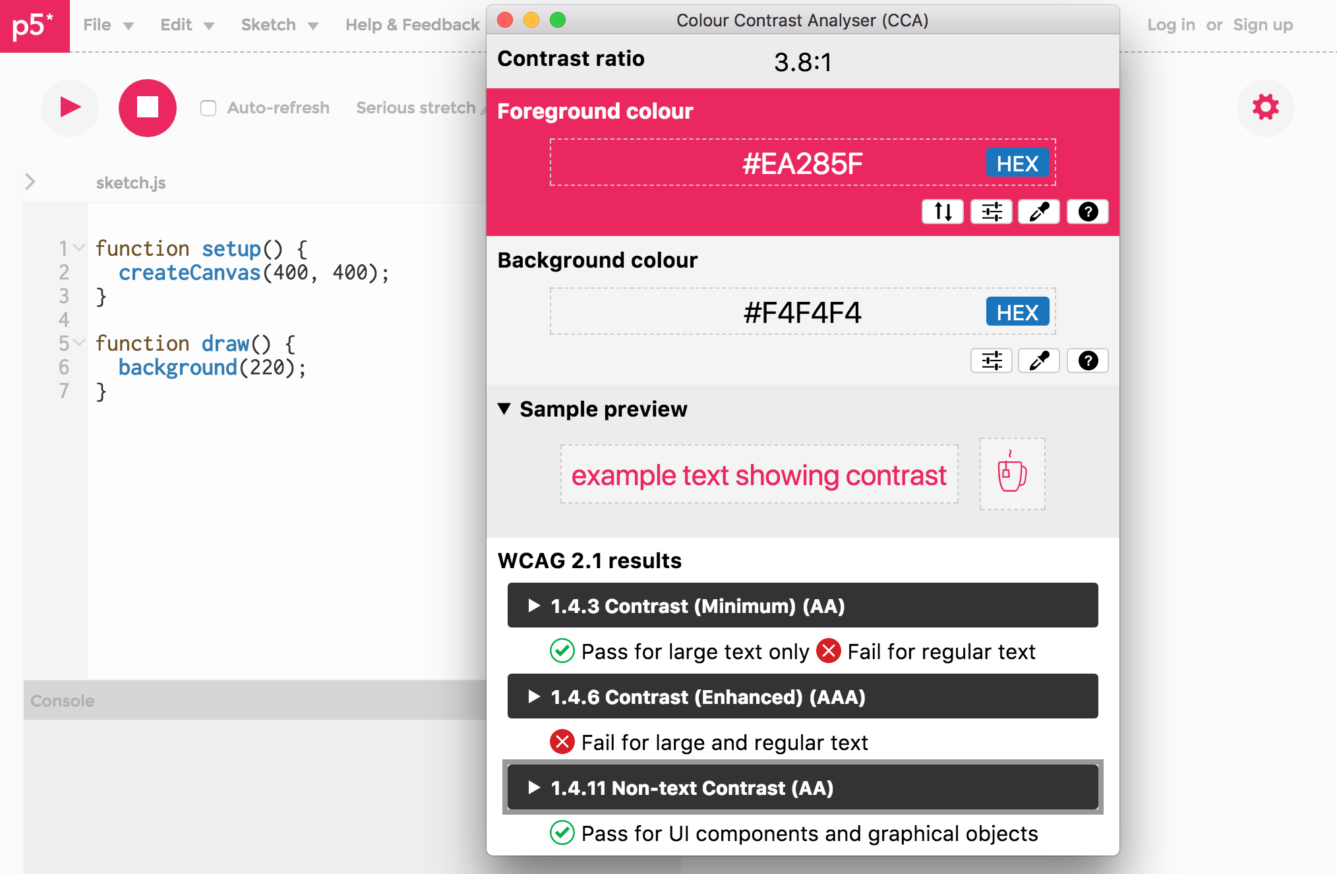Maximize the Colour Contrast Analyser window
1337x874 pixels.
pyautogui.click(x=558, y=20)
